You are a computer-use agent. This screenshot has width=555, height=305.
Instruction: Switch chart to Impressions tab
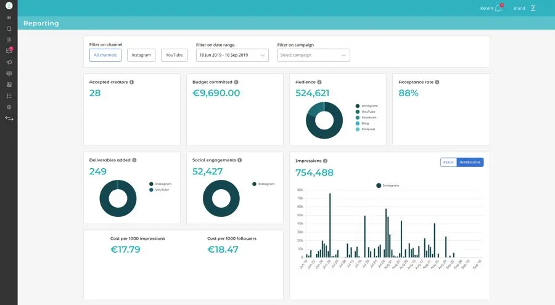click(x=470, y=162)
